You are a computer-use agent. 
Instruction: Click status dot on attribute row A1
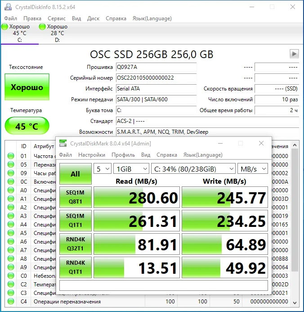(x=11, y=199)
